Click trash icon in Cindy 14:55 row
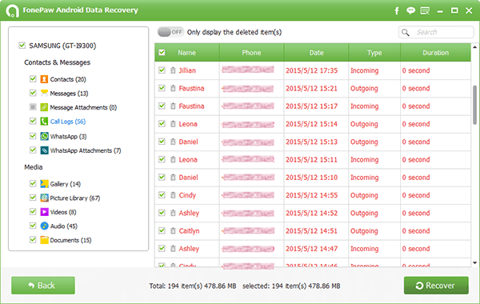This screenshot has height=304, width=480. click(x=173, y=195)
